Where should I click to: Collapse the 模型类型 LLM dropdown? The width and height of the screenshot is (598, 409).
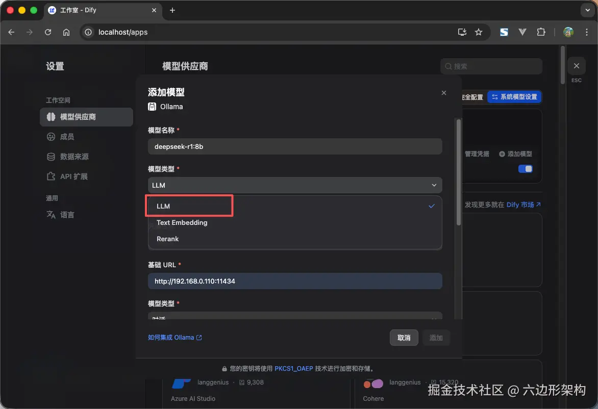click(295, 185)
